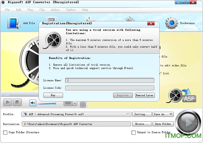Adjust the volume slider

click(x=46, y=103)
